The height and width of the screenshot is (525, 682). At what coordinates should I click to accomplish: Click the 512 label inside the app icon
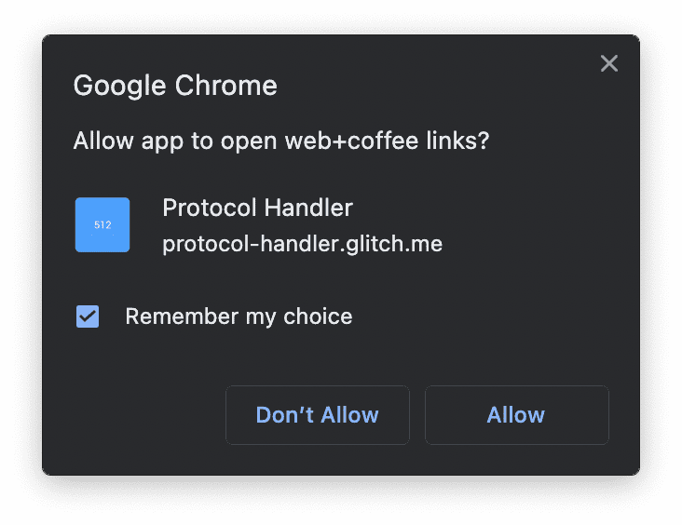click(102, 225)
